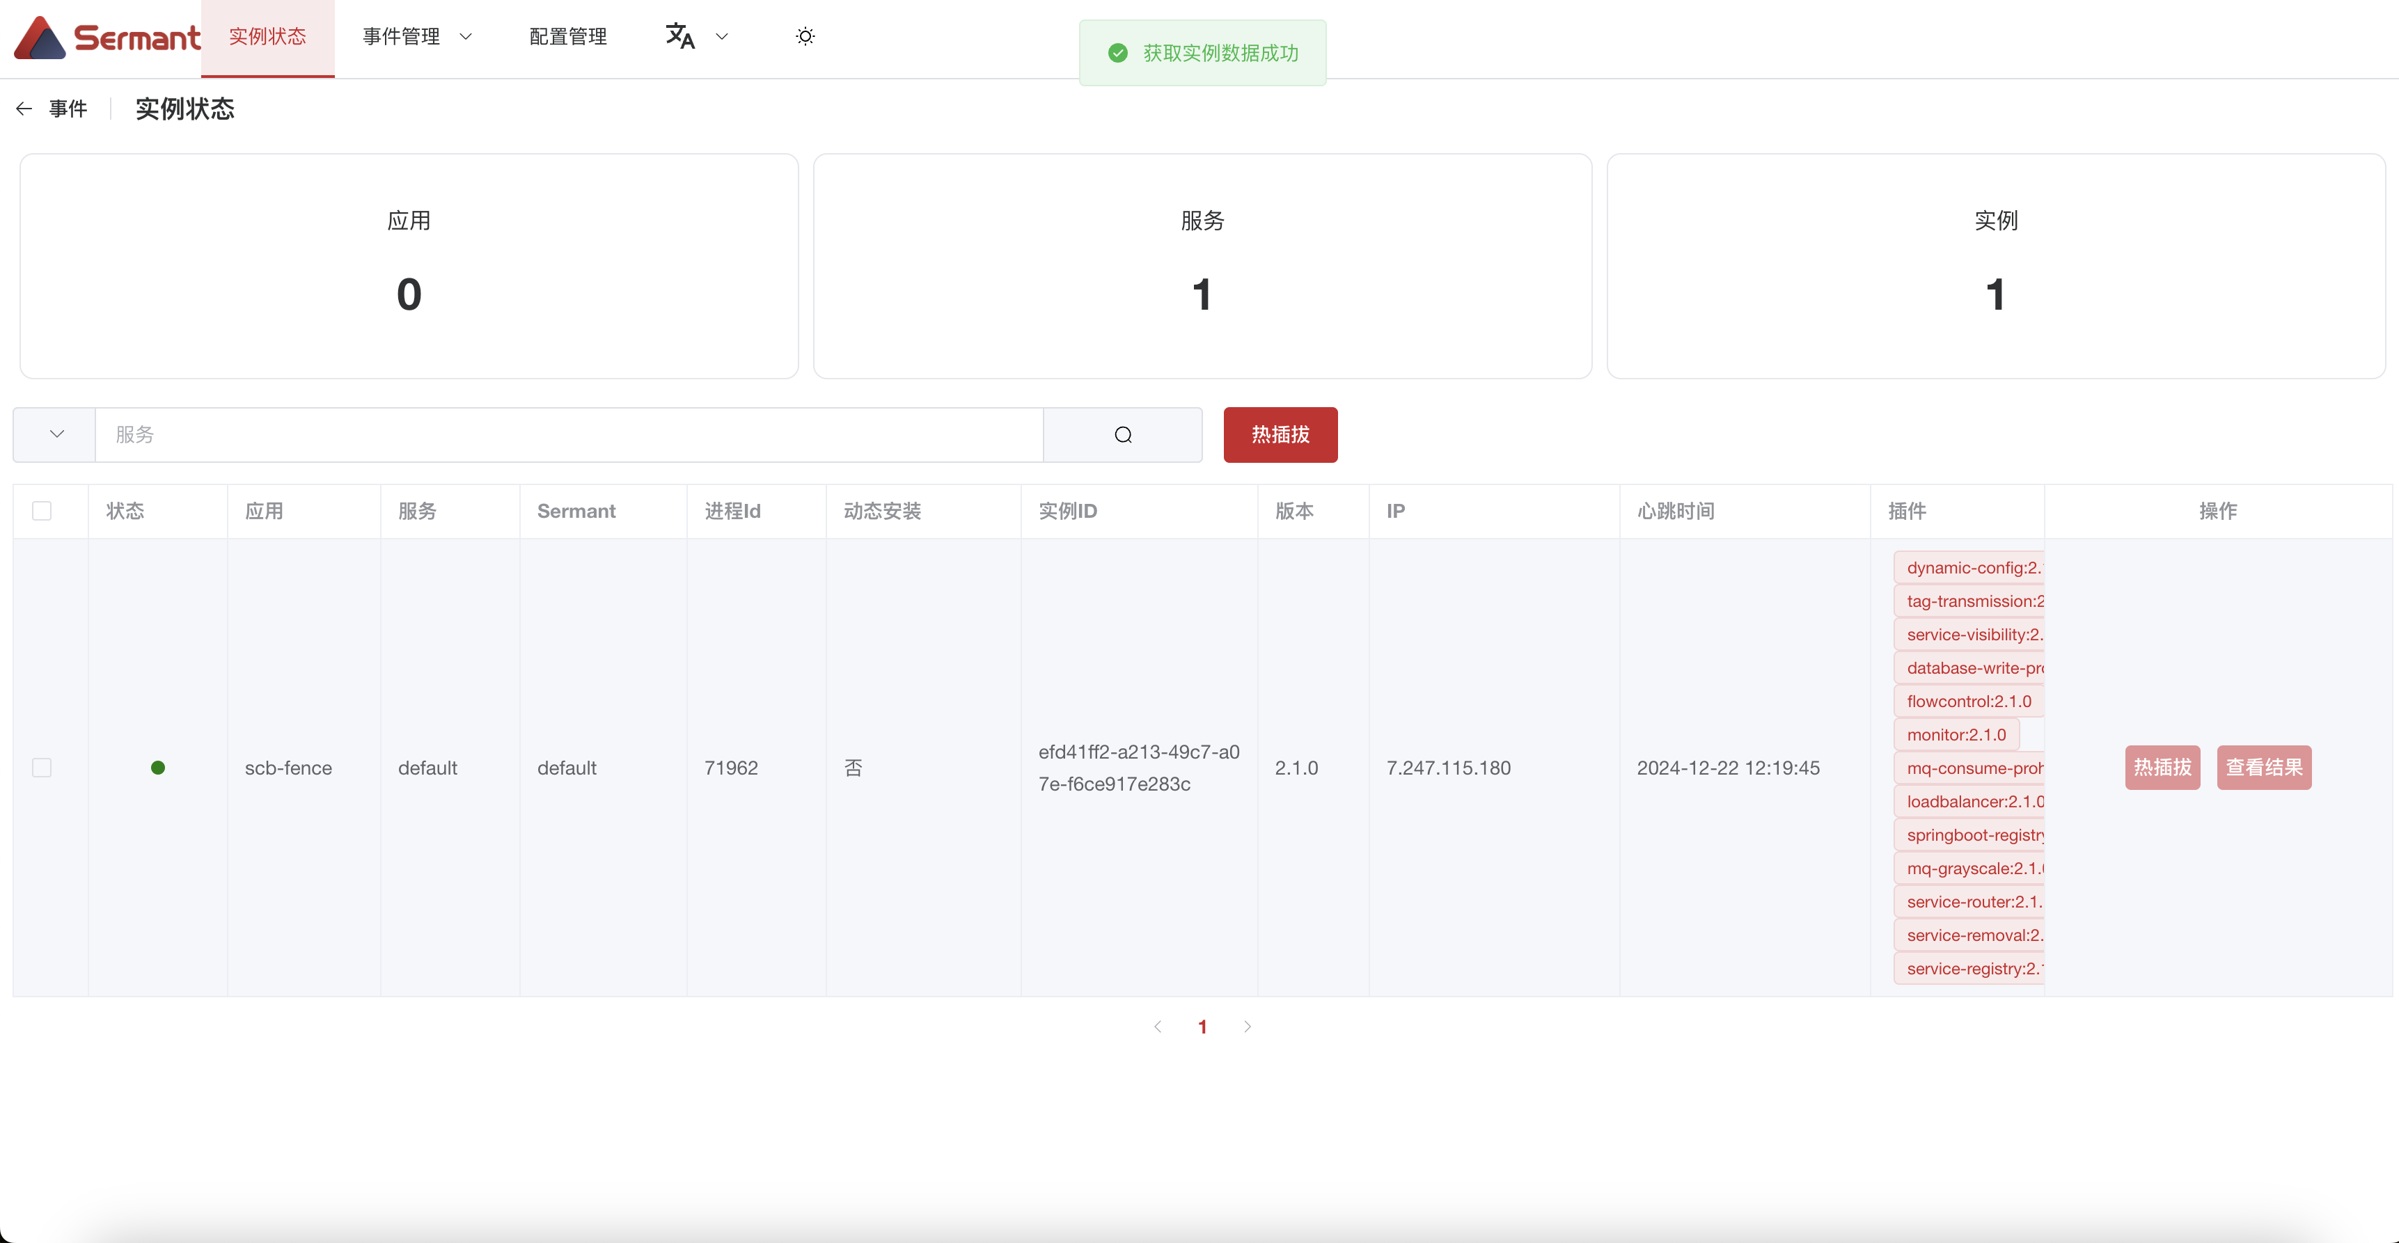
Task: Toggle the sun theme icon
Action: [x=805, y=36]
